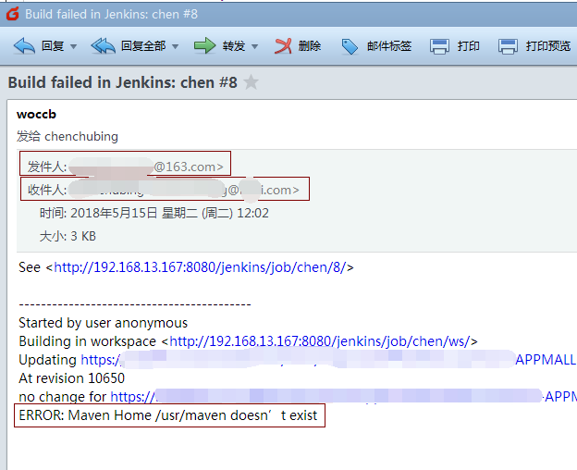Screen dimensions: 577x470
Task: Click the 回复 button label
Action: click(x=53, y=46)
